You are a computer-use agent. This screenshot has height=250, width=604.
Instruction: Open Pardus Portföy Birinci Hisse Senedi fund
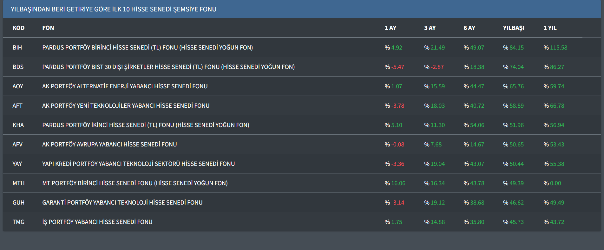[148, 48]
